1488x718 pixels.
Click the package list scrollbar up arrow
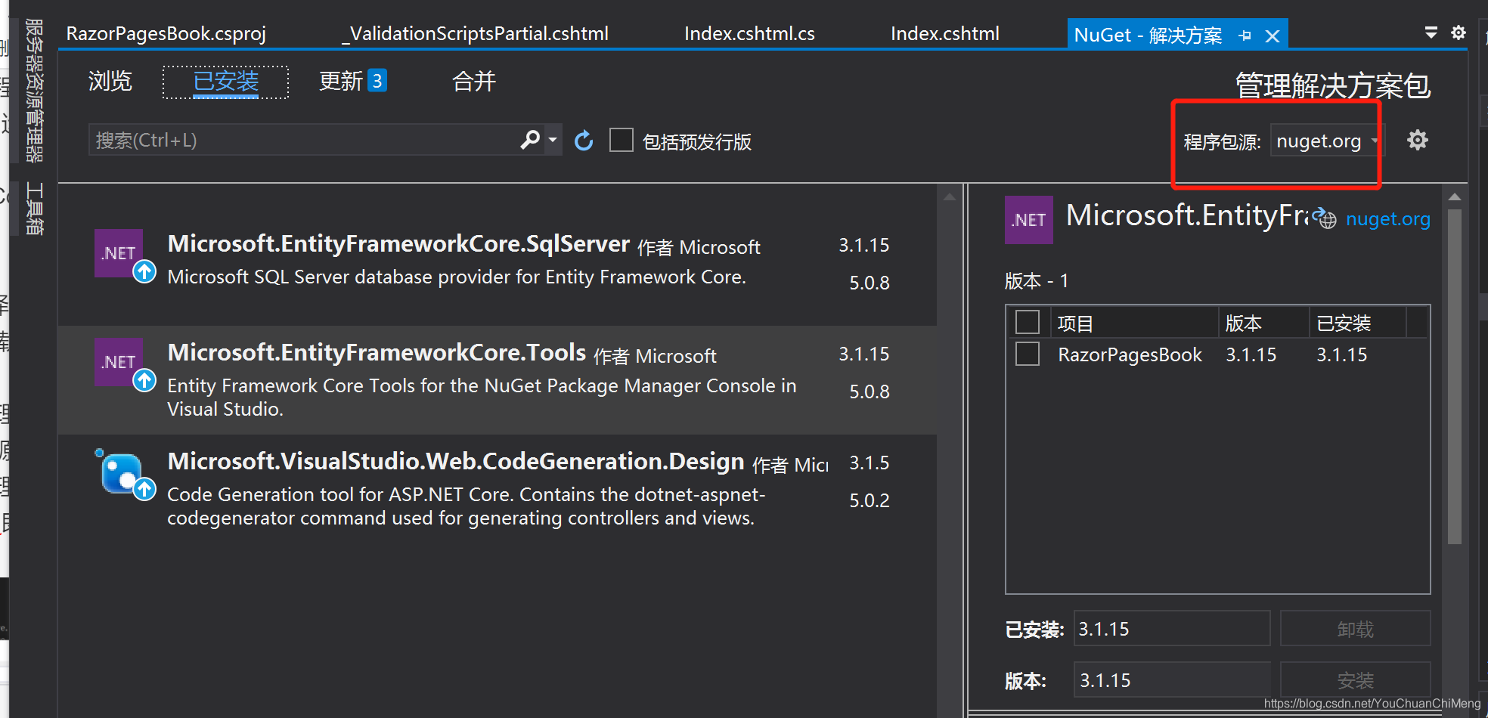pos(950,197)
